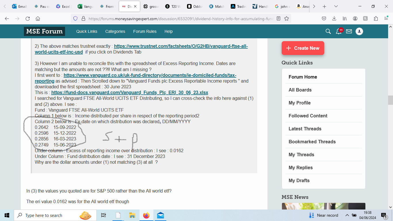Screen dimensions: 393x221
Task: Open the extensions puzzle icon
Action: click(376, 19)
